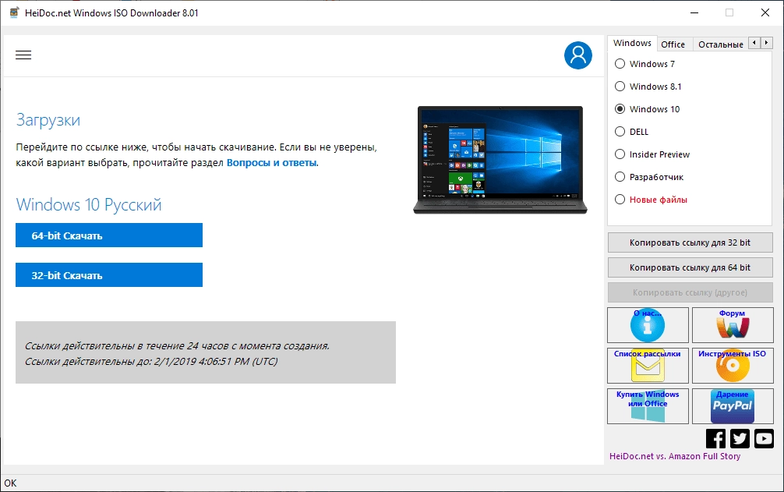Image resolution: width=784 pixels, height=492 pixels.
Task: Select the Windows 7 radio button
Action: [620, 63]
